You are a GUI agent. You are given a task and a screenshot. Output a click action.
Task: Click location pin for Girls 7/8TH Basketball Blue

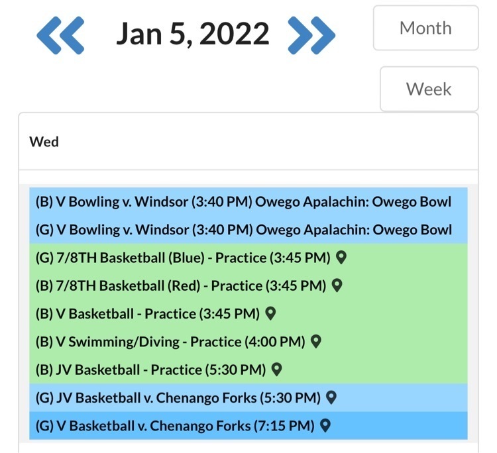pos(342,257)
